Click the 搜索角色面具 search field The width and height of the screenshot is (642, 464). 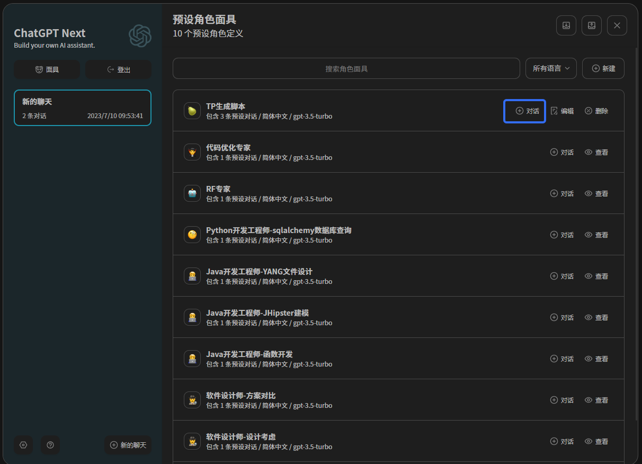click(x=346, y=68)
